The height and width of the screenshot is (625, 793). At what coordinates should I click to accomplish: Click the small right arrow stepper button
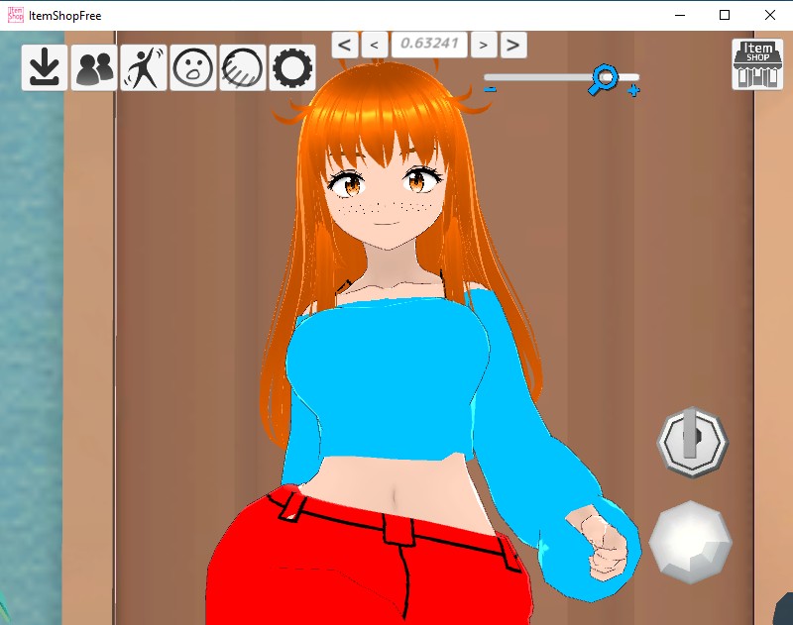[x=483, y=45]
